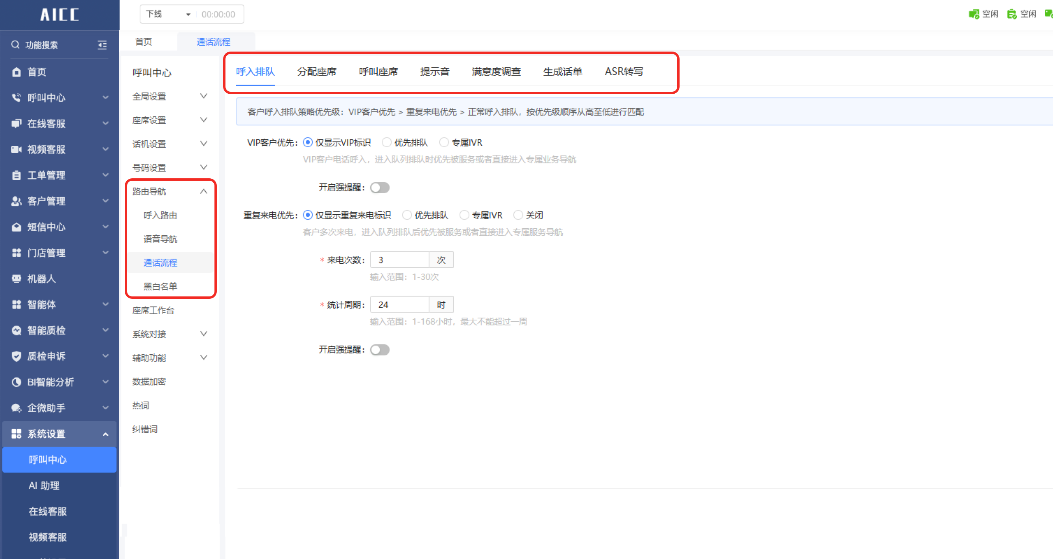Image resolution: width=1053 pixels, height=559 pixels.
Task: Click the 质检申诉 shield icon
Action: 17,356
